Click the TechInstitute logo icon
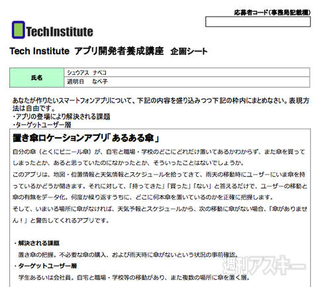The height and width of the screenshot is (287, 318). [19, 30]
